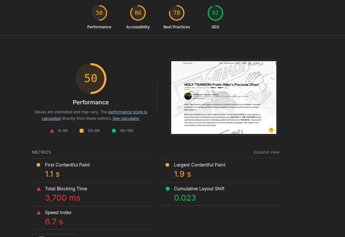Click the Cumulative Layout Shift green circle marker
The height and width of the screenshot is (237, 345).
[167, 188]
